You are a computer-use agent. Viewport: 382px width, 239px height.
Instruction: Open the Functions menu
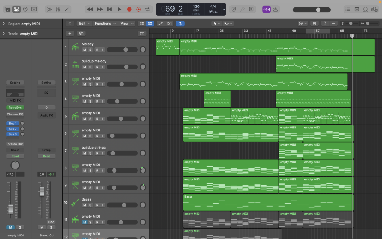(105, 24)
